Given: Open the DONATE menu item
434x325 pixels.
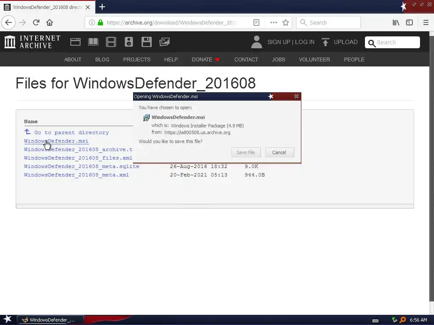Looking at the screenshot, I should tap(206, 59).
